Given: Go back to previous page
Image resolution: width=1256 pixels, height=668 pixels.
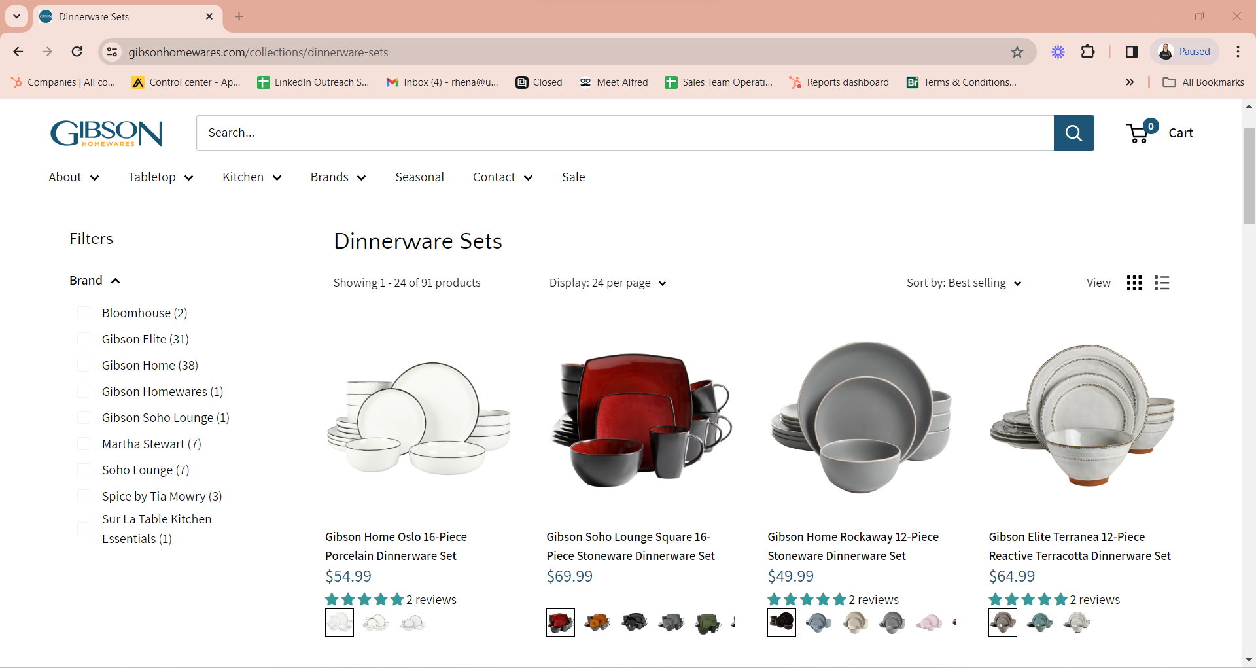Looking at the screenshot, I should click(18, 52).
